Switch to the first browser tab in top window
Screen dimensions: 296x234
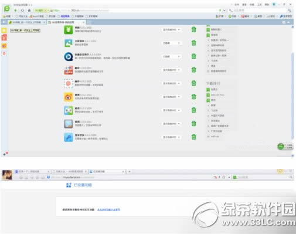[27, 22]
